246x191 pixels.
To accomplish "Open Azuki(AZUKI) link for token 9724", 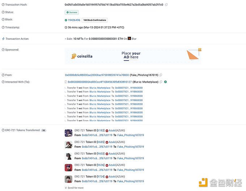I will tap(117, 177).
